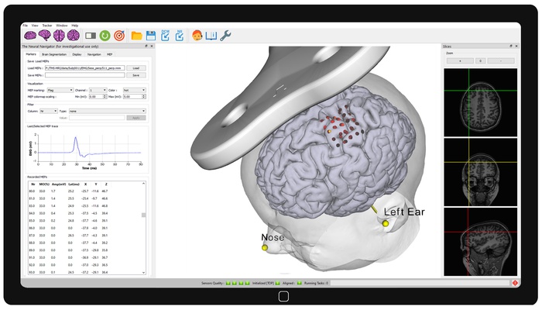The height and width of the screenshot is (310, 542).
Task: Click the Max (mV) stepper arrows
Action: (x=144, y=97)
